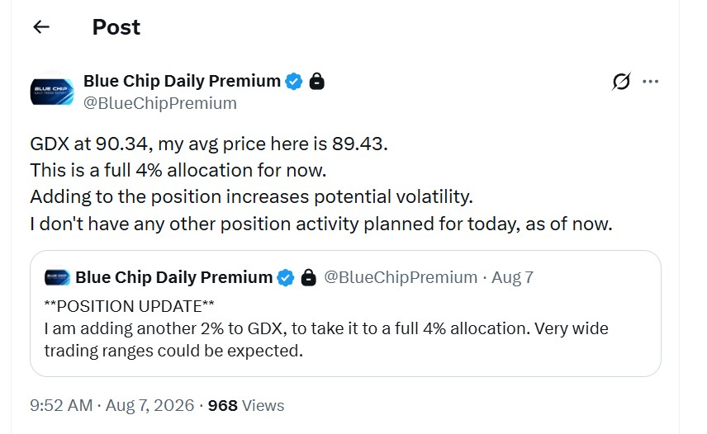Click the small avatar in the quoted post

[x=57, y=277]
